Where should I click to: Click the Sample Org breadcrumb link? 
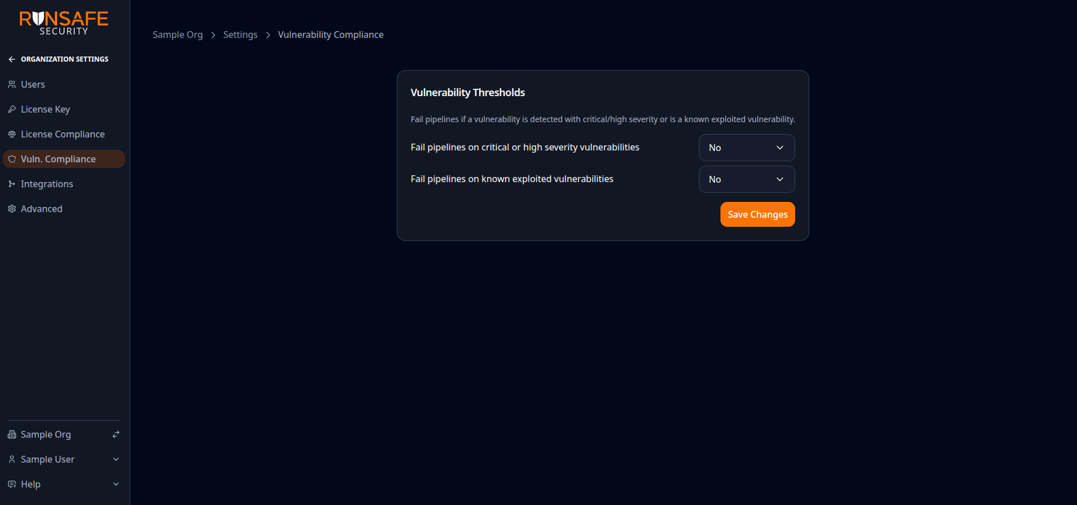pyautogui.click(x=177, y=34)
